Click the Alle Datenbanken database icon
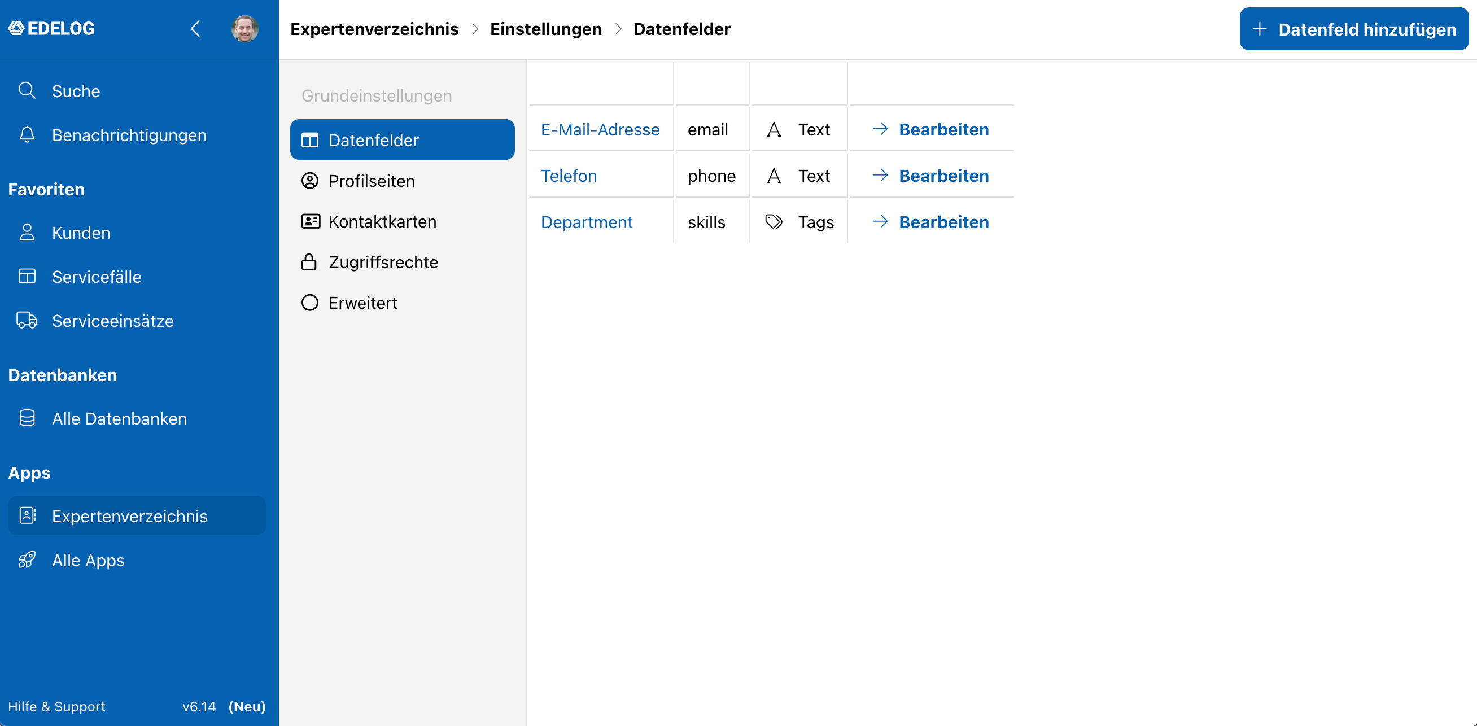 (27, 418)
